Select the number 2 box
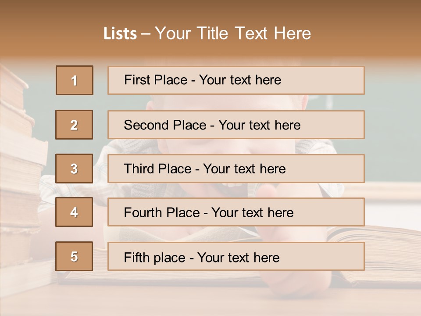This screenshot has height=316, width=421. point(74,125)
